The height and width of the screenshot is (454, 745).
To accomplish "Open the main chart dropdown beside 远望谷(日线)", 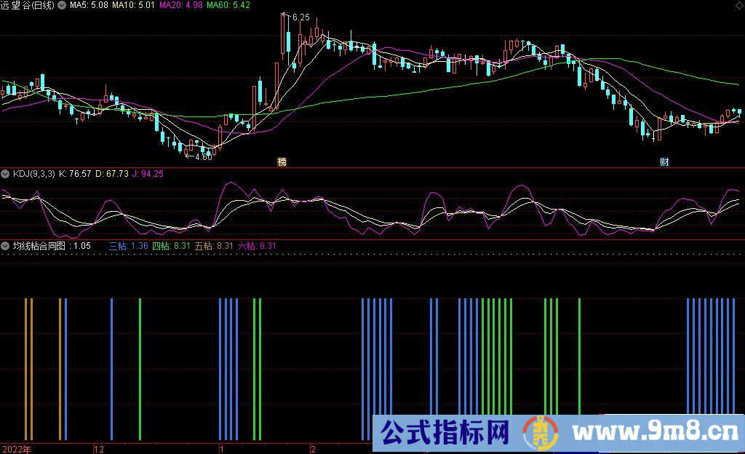I will click(x=62, y=5).
